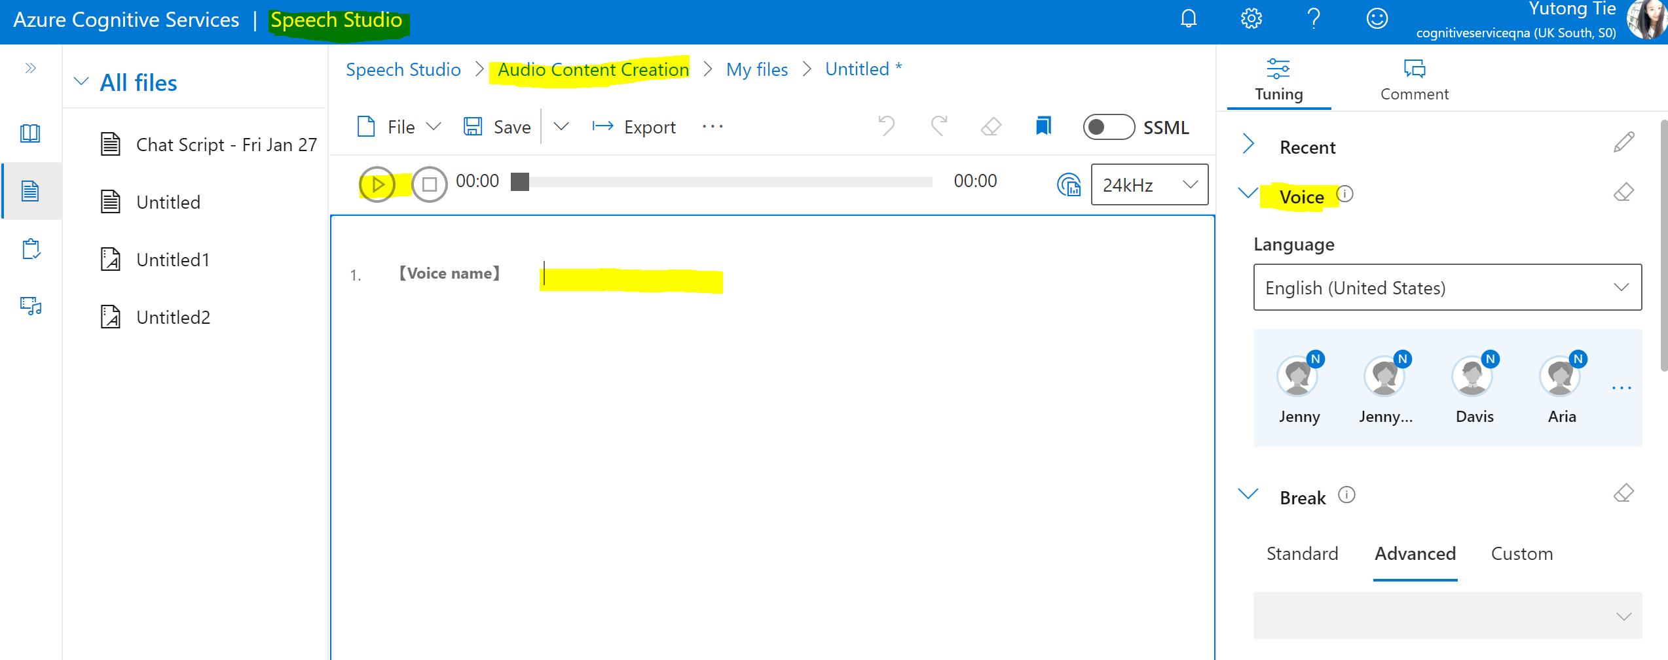Show more voices with ellipsis
Viewport: 1668px width, 660px height.
click(x=1622, y=388)
